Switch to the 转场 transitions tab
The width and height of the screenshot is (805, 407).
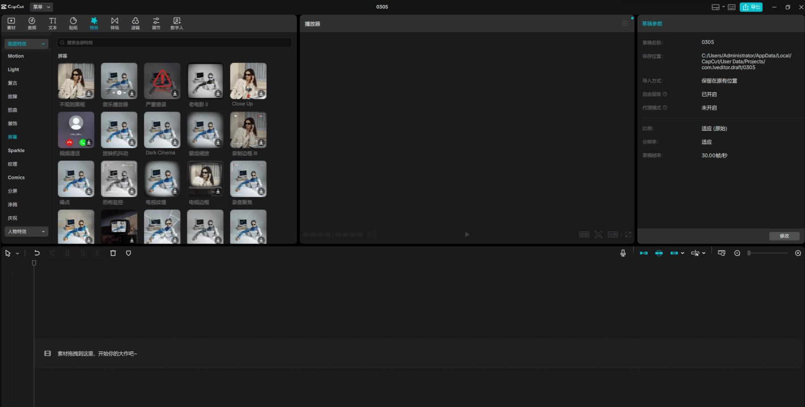[x=115, y=23]
